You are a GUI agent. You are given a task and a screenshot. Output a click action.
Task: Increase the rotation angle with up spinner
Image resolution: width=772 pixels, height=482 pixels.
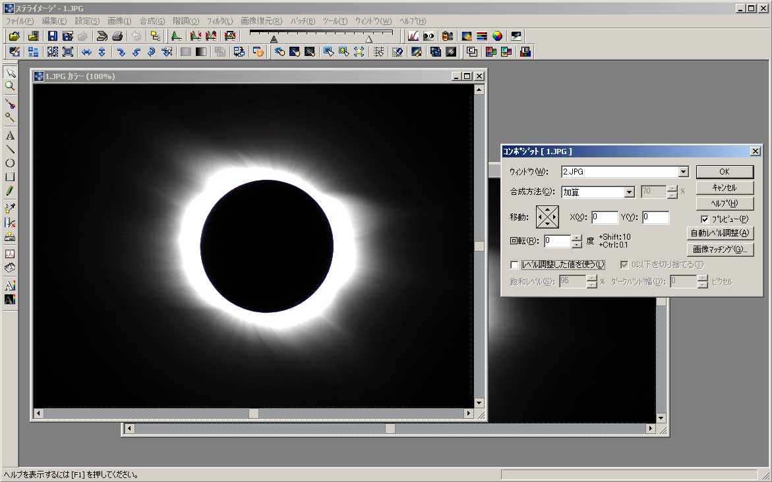coord(577,238)
